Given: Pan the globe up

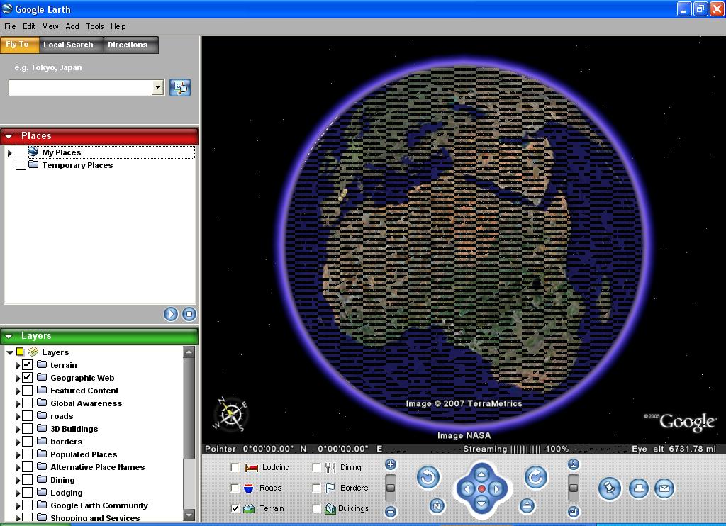Looking at the screenshot, I should 481,474.
